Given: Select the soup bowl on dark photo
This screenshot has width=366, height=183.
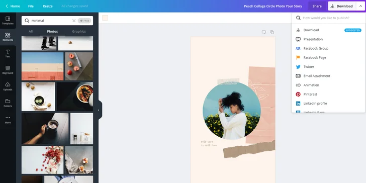Looking at the screenshot, I should point(75,97).
